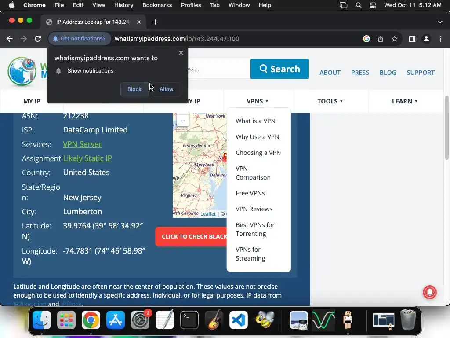The width and height of the screenshot is (450, 338).
Task: Open Trash in the dock
Action: pyautogui.click(x=408, y=320)
